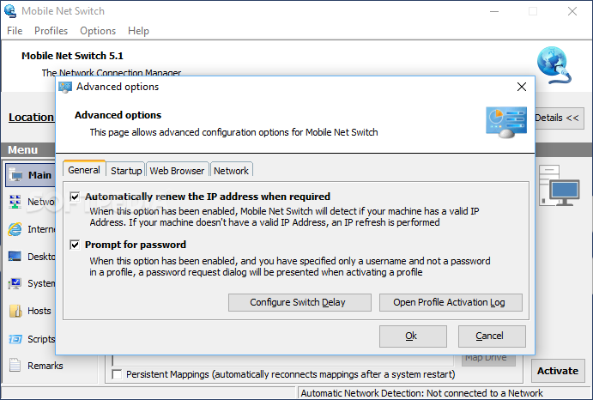The image size is (593, 400).
Task: Open the Help menu
Action: (x=138, y=31)
